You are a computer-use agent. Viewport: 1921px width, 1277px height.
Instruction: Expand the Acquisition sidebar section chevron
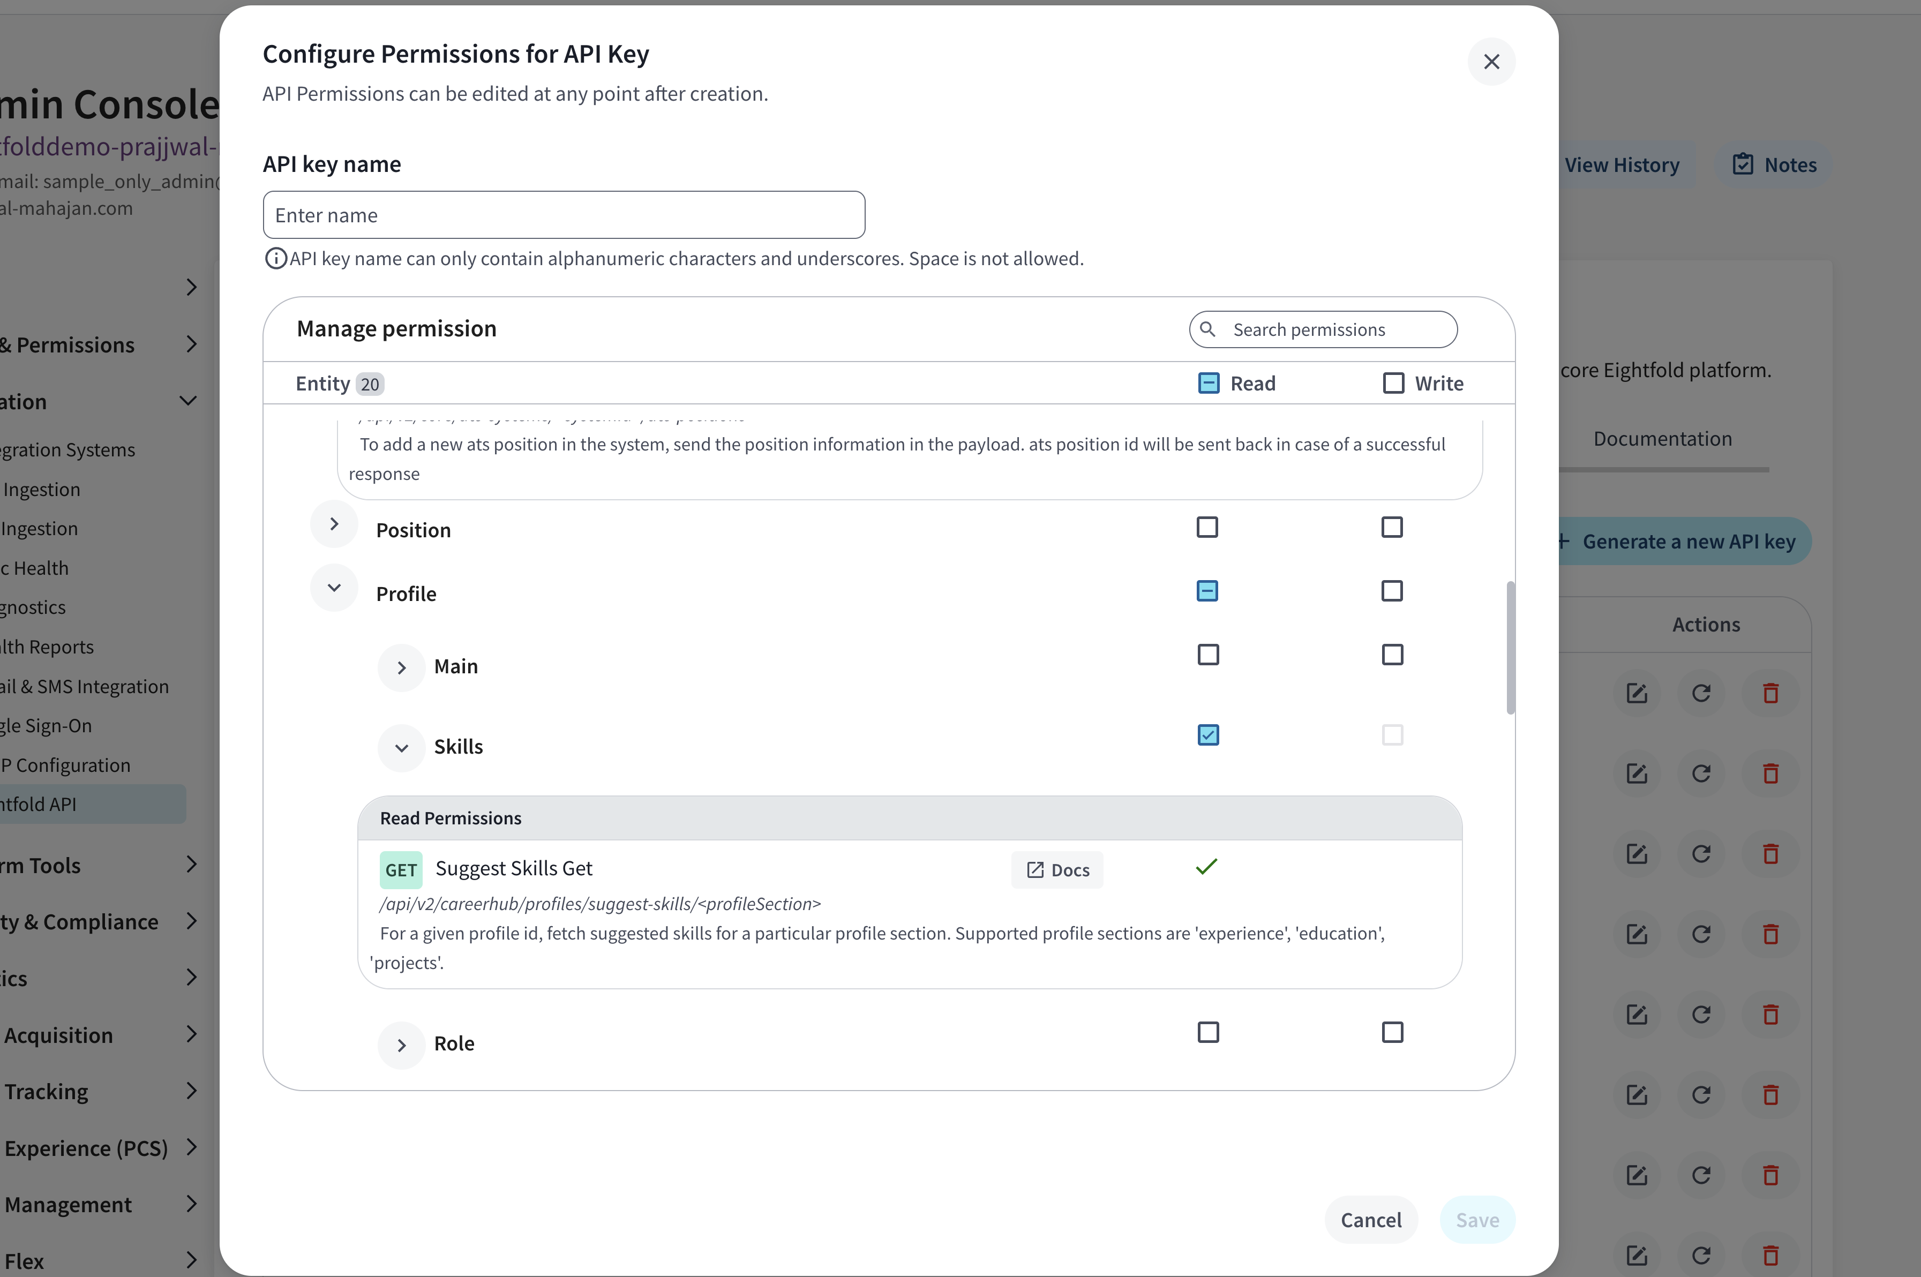click(191, 1034)
